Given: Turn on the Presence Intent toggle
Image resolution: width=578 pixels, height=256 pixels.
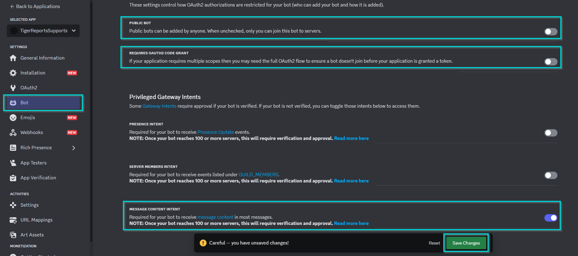Looking at the screenshot, I should coord(551,133).
